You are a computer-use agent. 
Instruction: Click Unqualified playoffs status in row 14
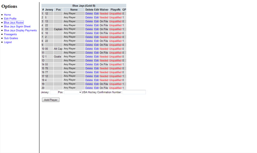tap(115, 65)
